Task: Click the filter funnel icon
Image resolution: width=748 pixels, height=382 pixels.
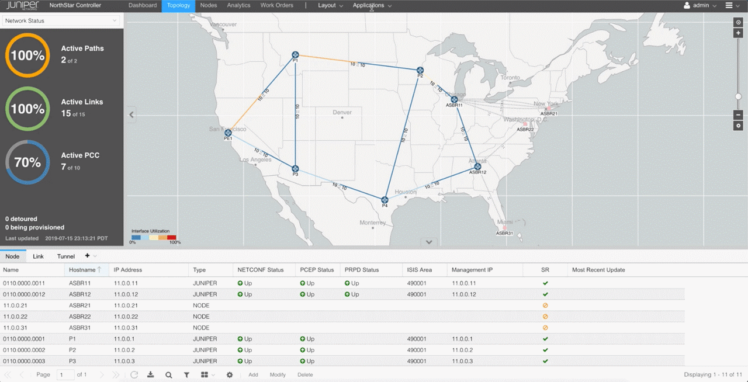Action: point(186,374)
